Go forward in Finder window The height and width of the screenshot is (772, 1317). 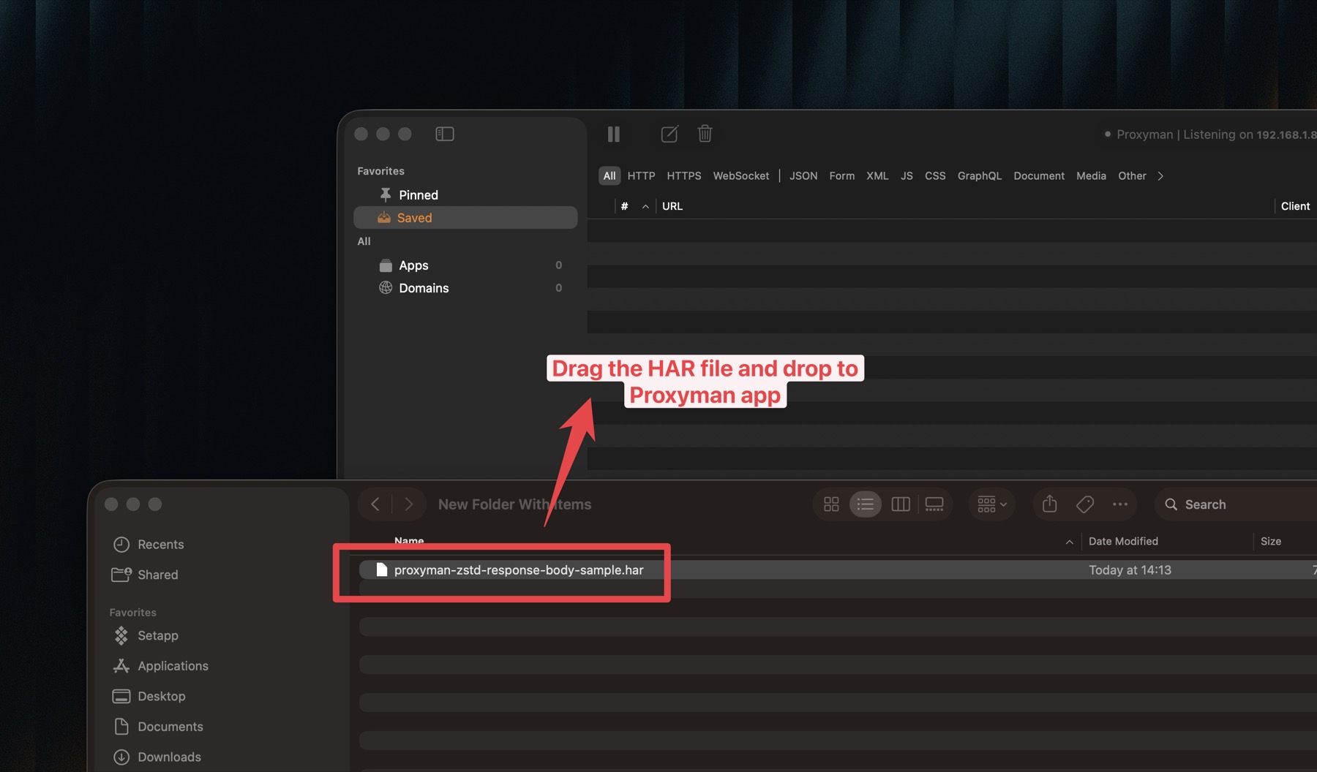[409, 504]
